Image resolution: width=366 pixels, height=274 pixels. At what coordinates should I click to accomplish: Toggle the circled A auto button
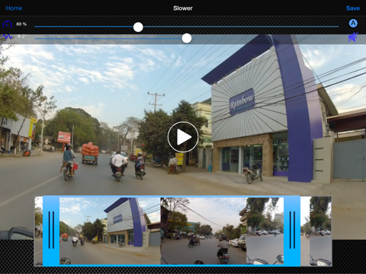[x=353, y=24]
